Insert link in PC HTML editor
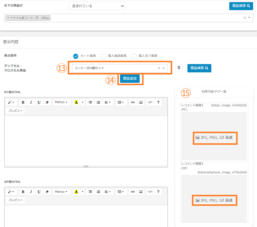The image size is (257, 227). point(133,102)
